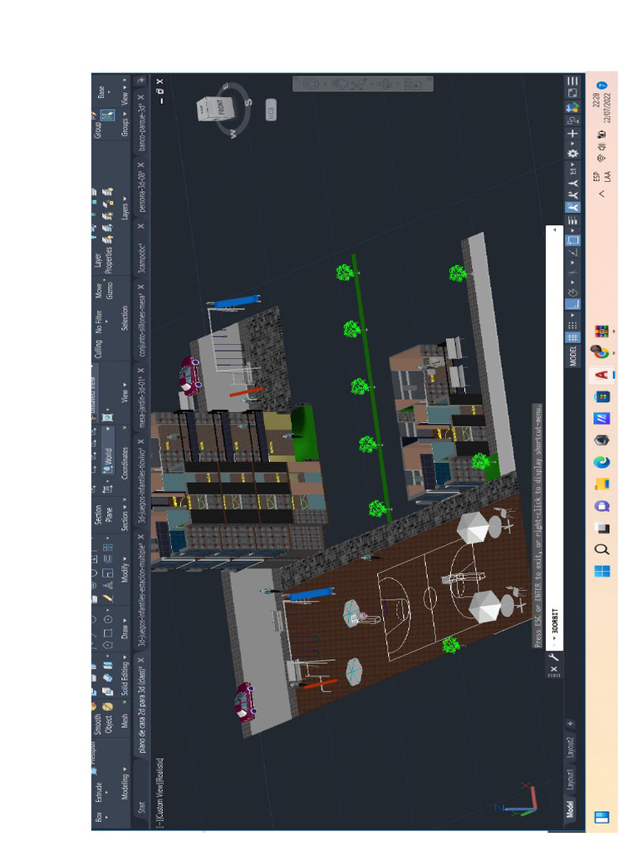
Task: Open the No Filter selection dropdown
Action: [x=101, y=322]
